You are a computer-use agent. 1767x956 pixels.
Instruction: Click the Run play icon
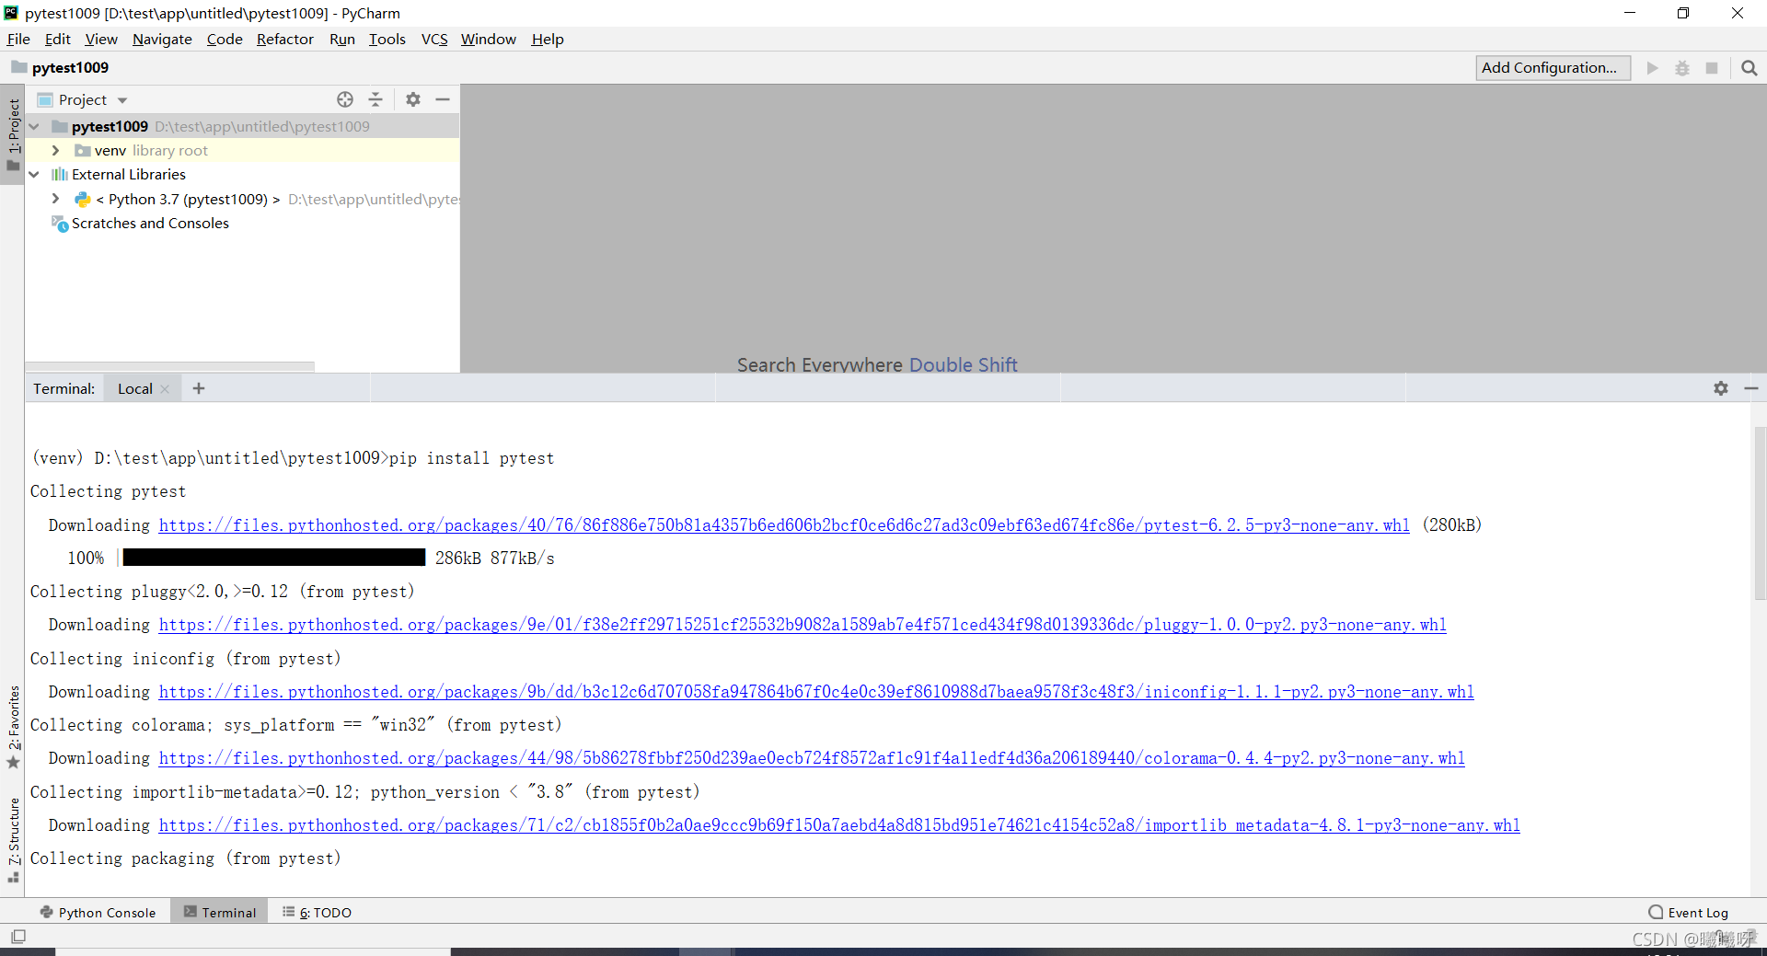[1653, 68]
